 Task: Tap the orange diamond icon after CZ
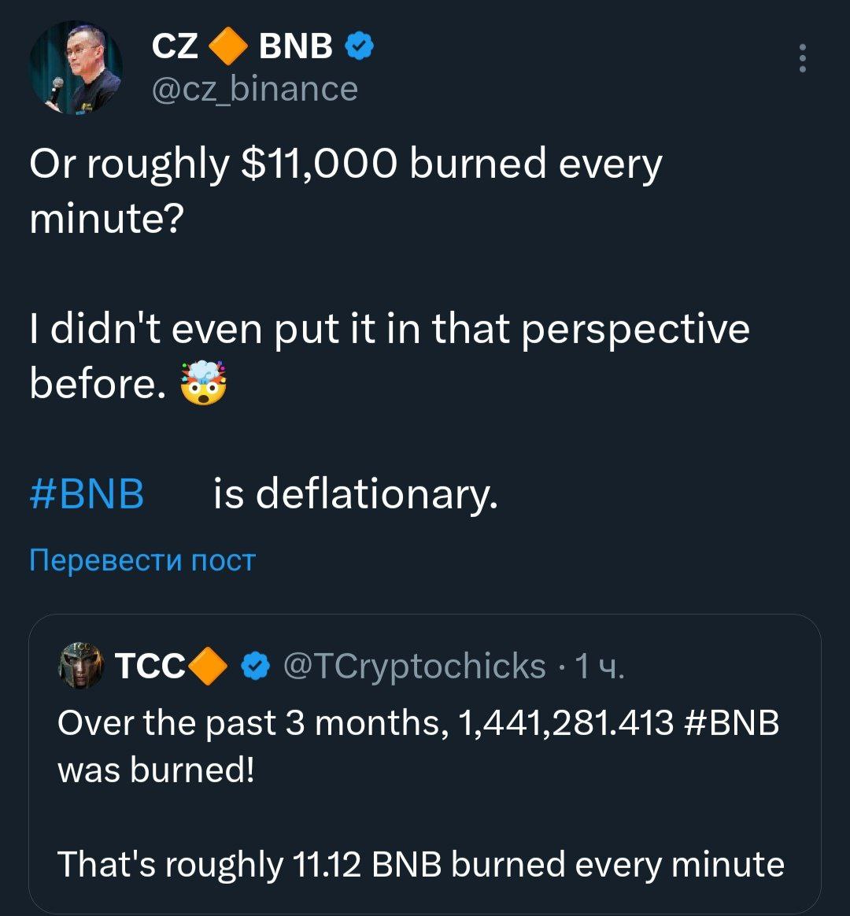tap(228, 48)
